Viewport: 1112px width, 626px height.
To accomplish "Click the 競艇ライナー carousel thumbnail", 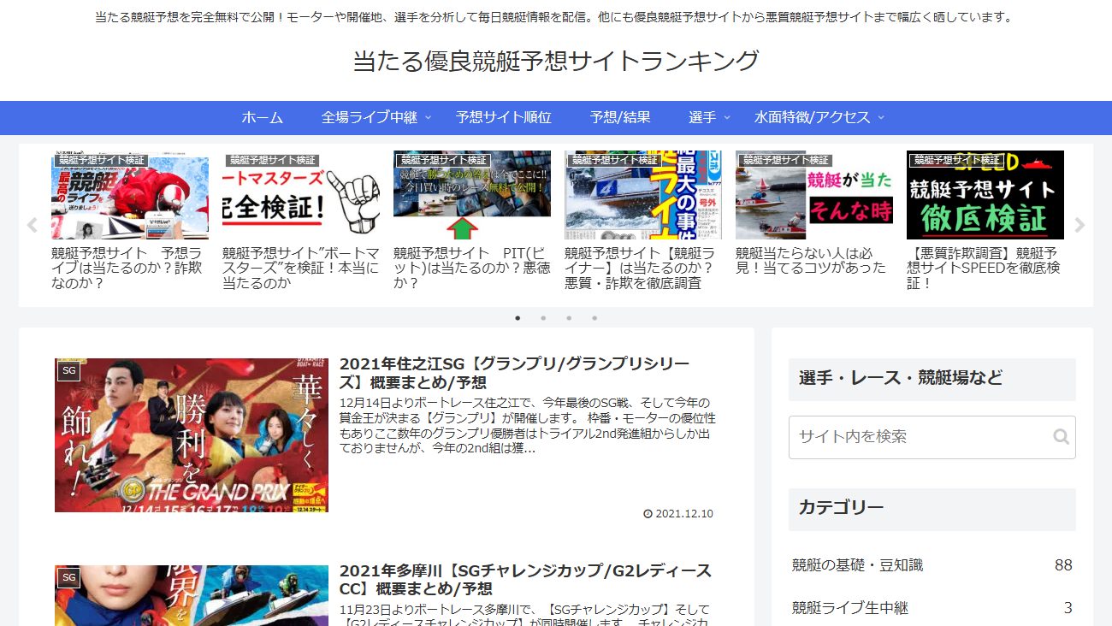I will click(643, 195).
